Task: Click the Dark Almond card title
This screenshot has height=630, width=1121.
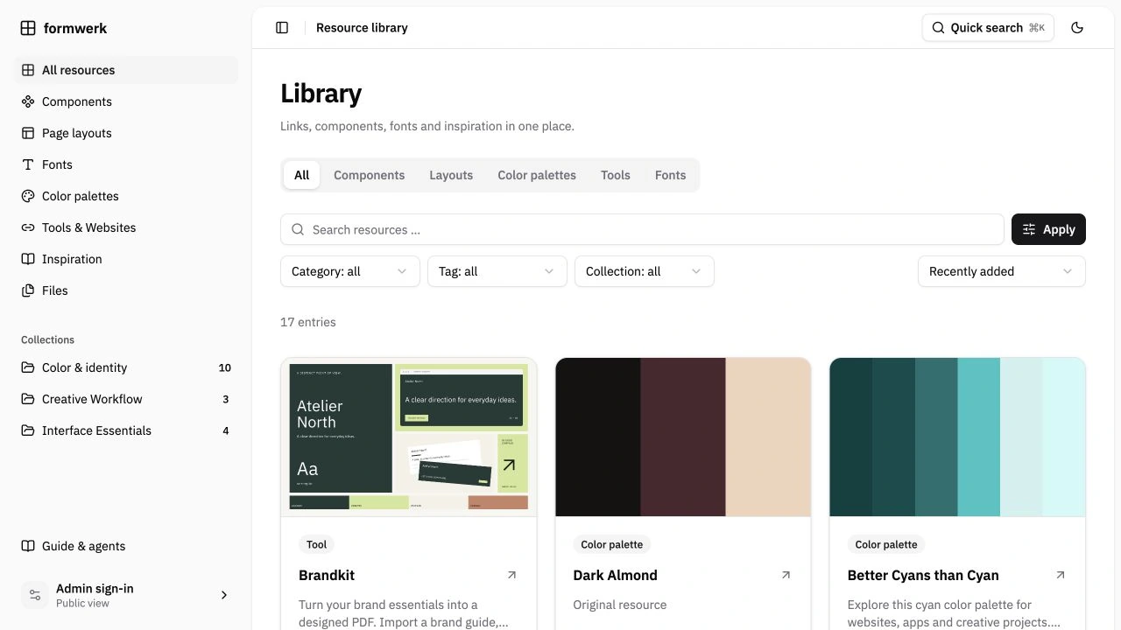Action: click(616, 575)
